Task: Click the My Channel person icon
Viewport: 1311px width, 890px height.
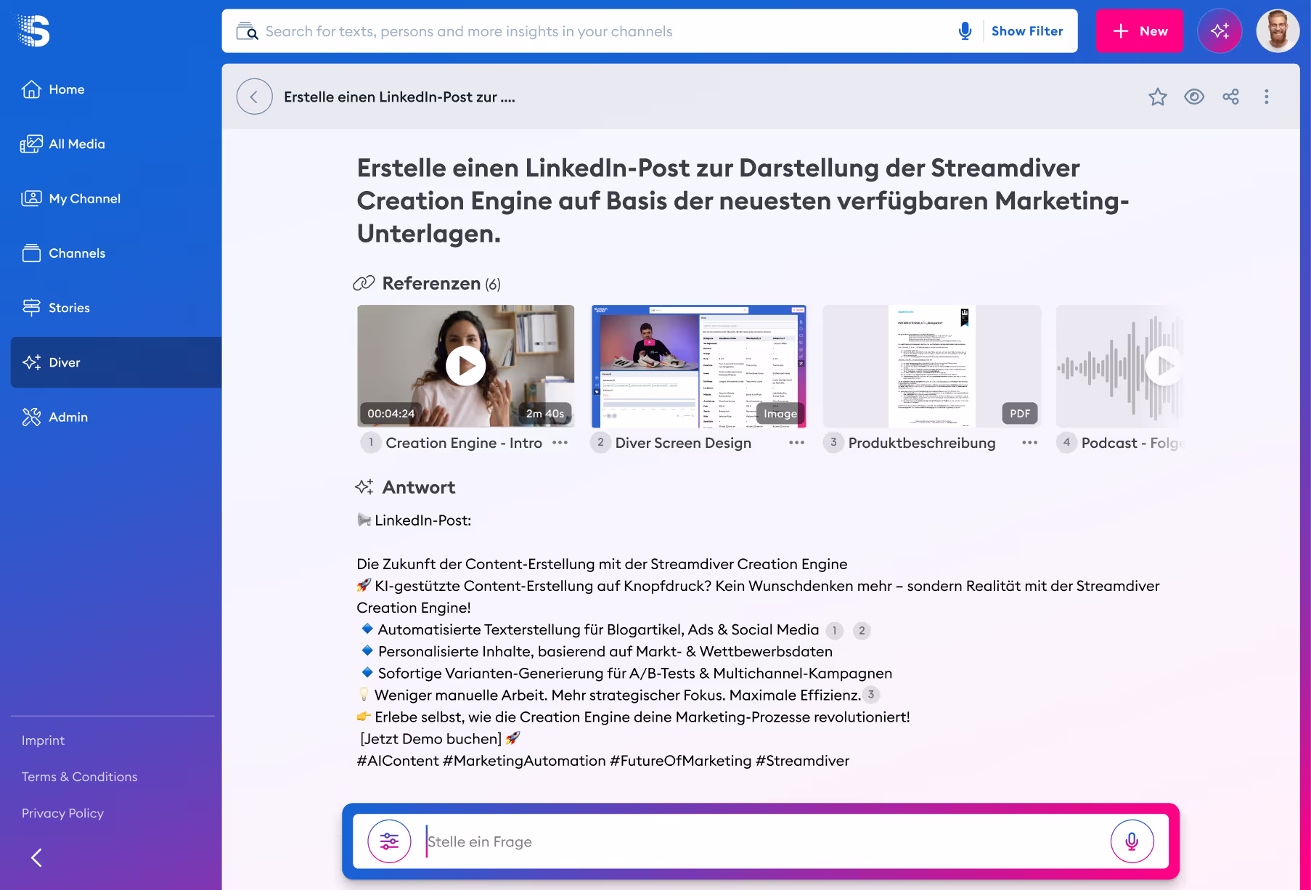Action: (x=31, y=198)
